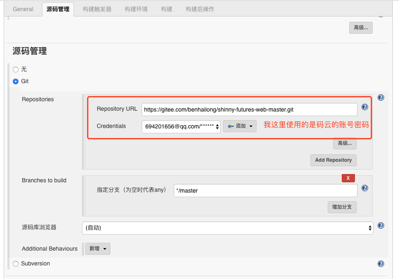Open 新增 Additional Behaviours dropdown
This screenshot has width=399, height=279.
pyautogui.click(x=98, y=249)
